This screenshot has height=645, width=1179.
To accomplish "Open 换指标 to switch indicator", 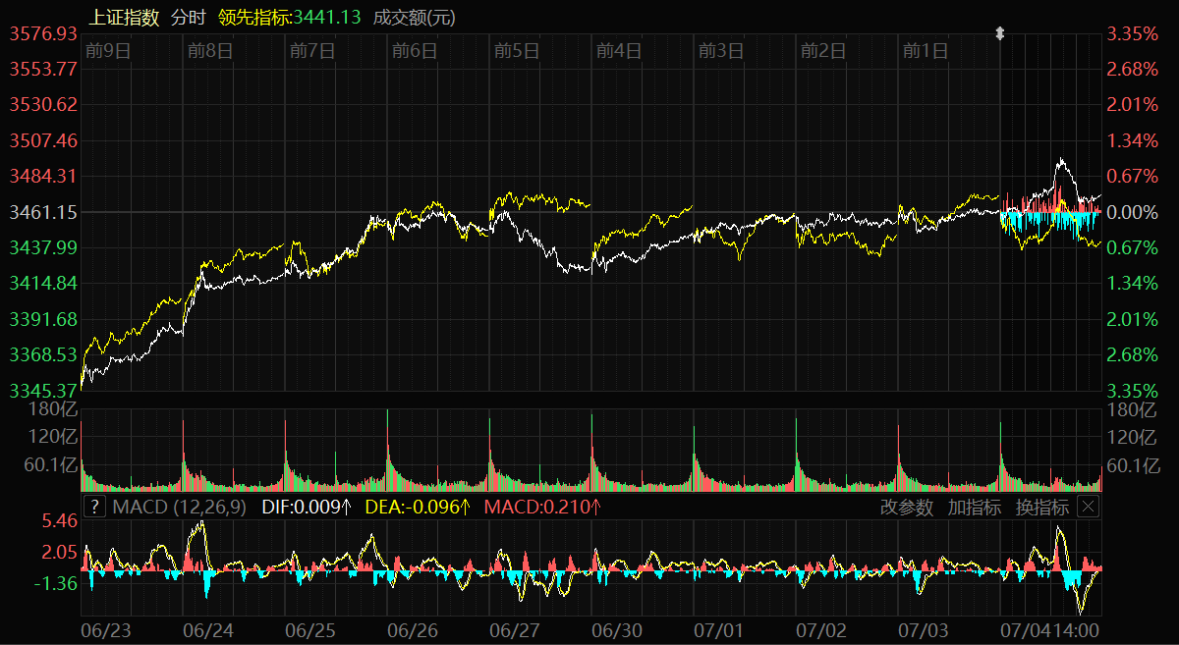I will coord(1042,508).
